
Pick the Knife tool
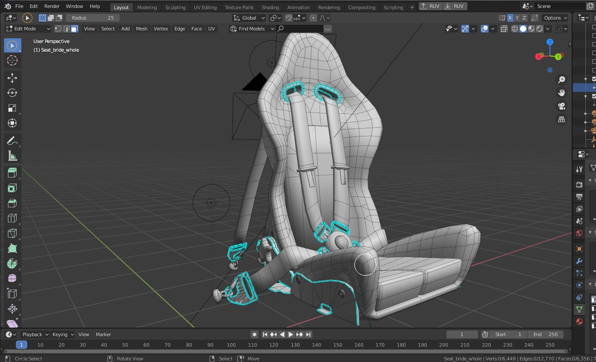12,233
